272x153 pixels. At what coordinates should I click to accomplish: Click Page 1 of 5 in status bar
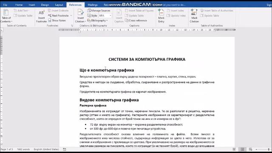point(7,149)
